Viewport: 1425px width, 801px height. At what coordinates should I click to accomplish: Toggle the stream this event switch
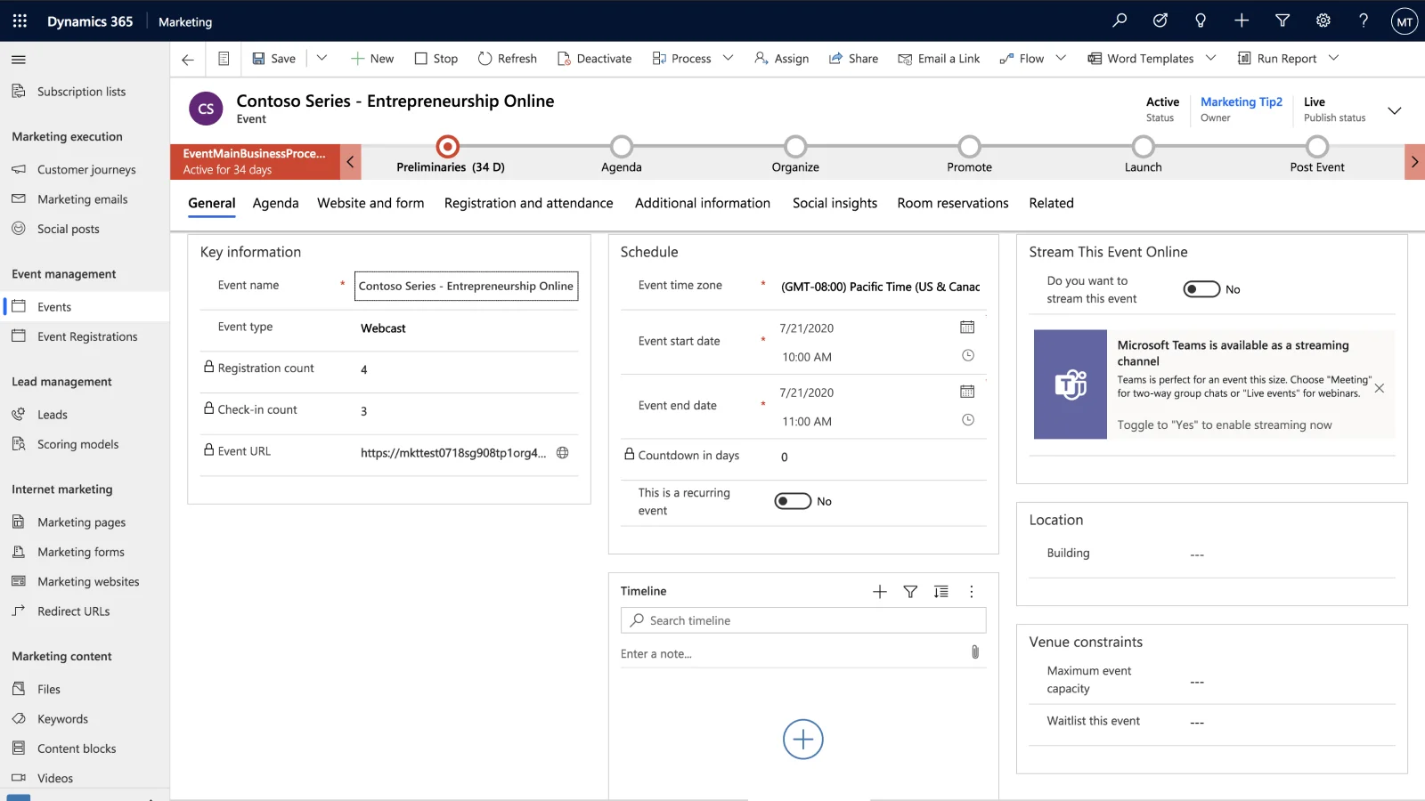[x=1201, y=289]
